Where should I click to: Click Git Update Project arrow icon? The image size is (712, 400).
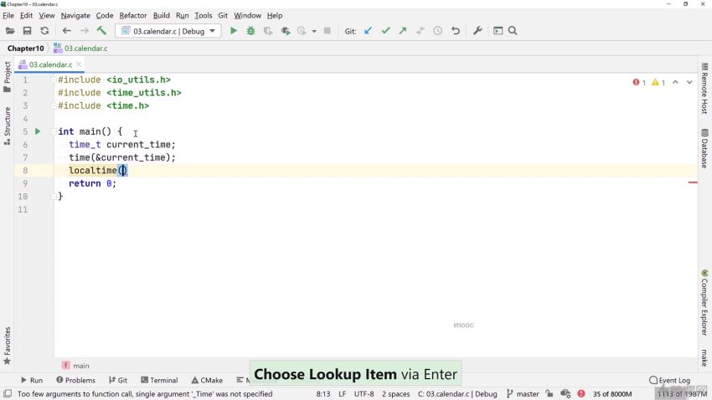pyautogui.click(x=368, y=31)
